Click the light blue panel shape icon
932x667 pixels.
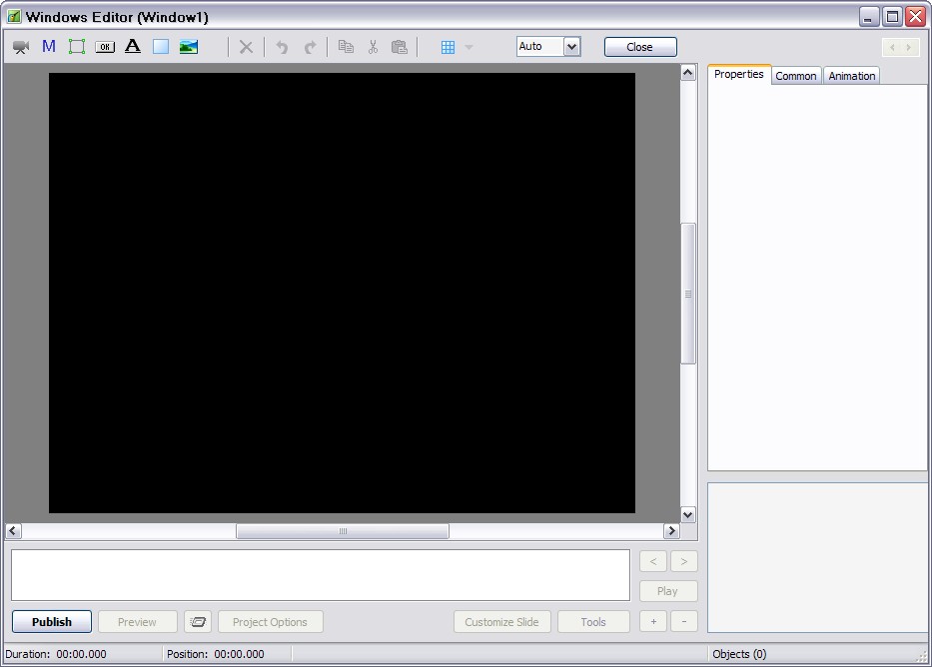pos(161,47)
